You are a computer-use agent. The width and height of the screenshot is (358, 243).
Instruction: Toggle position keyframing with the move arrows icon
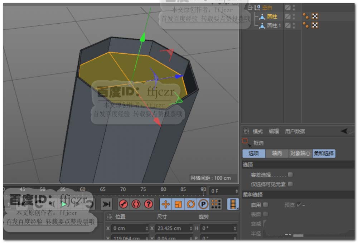165,204
